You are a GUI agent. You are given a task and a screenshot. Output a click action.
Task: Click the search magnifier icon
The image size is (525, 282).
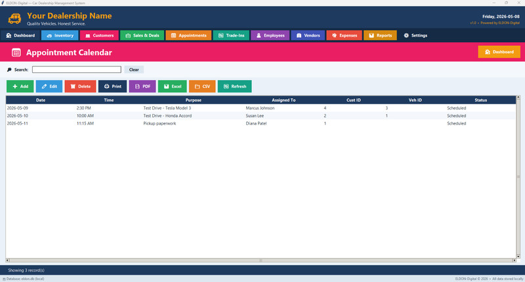(9, 70)
